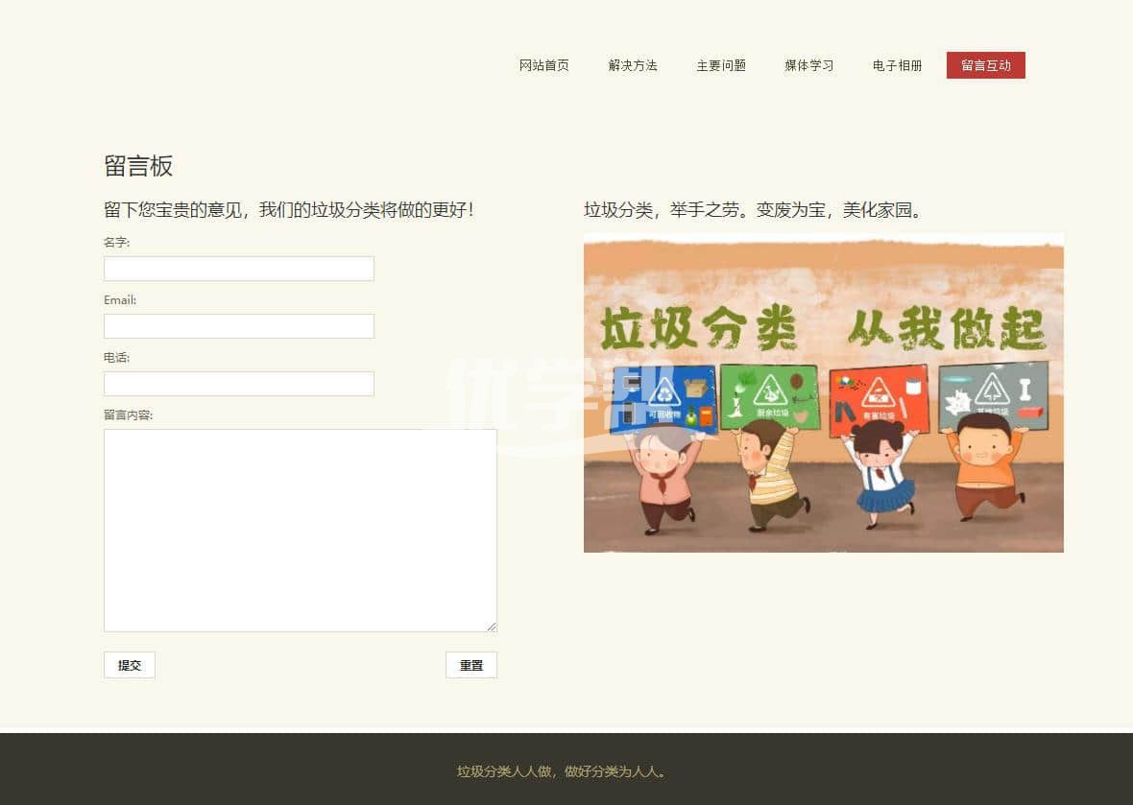This screenshot has width=1133, height=805.
Task: Click the textarea resize handle corner
Action: 492,627
